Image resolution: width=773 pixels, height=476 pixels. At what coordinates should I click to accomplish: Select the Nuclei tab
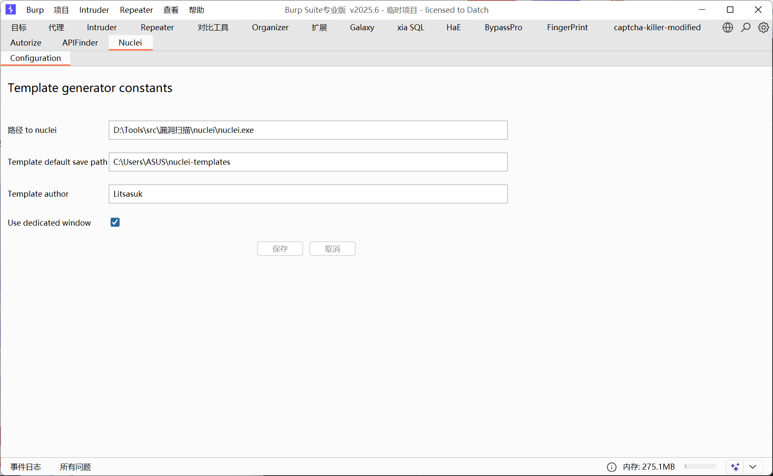(130, 43)
